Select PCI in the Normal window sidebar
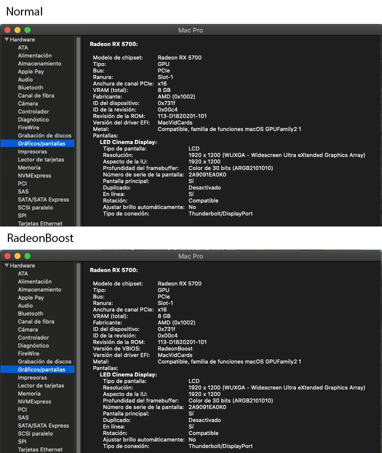This screenshot has width=382, height=453. (x=22, y=183)
